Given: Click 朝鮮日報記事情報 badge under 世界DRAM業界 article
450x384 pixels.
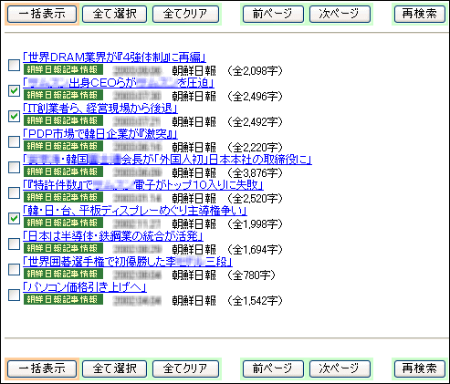Looking at the screenshot, I should (63, 69).
